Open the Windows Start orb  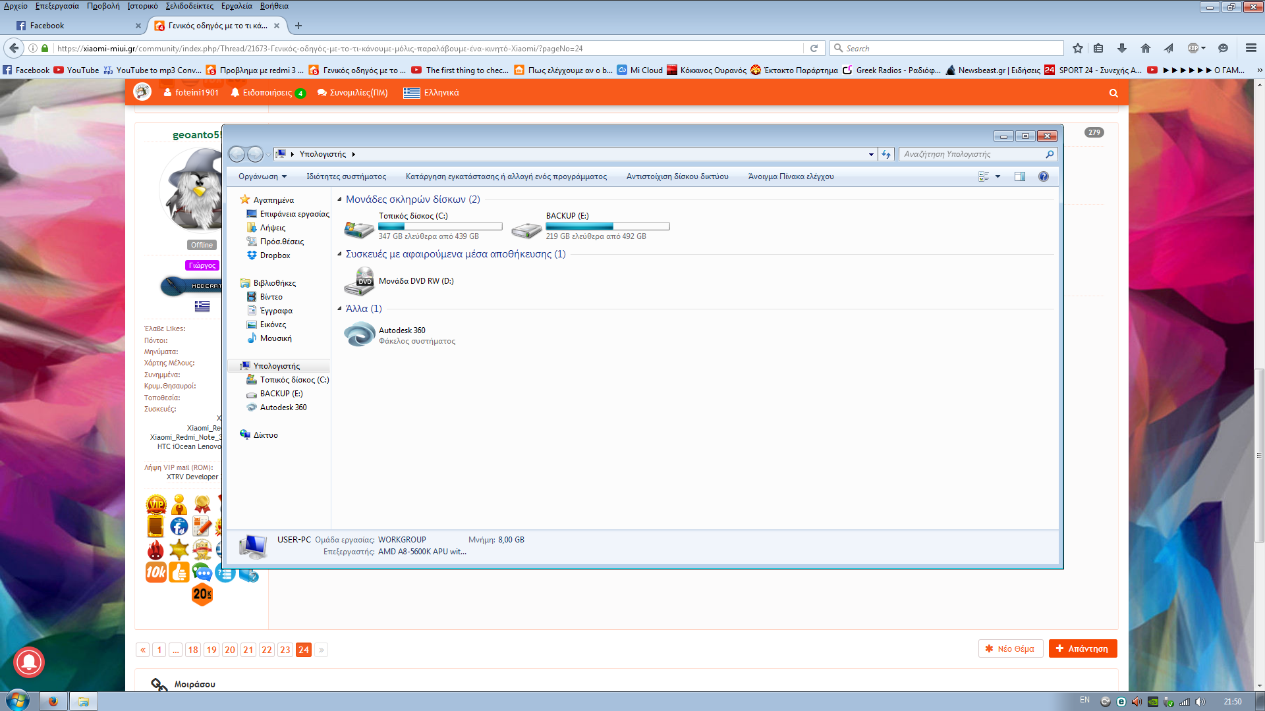pyautogui.click(x=18, y=700)
